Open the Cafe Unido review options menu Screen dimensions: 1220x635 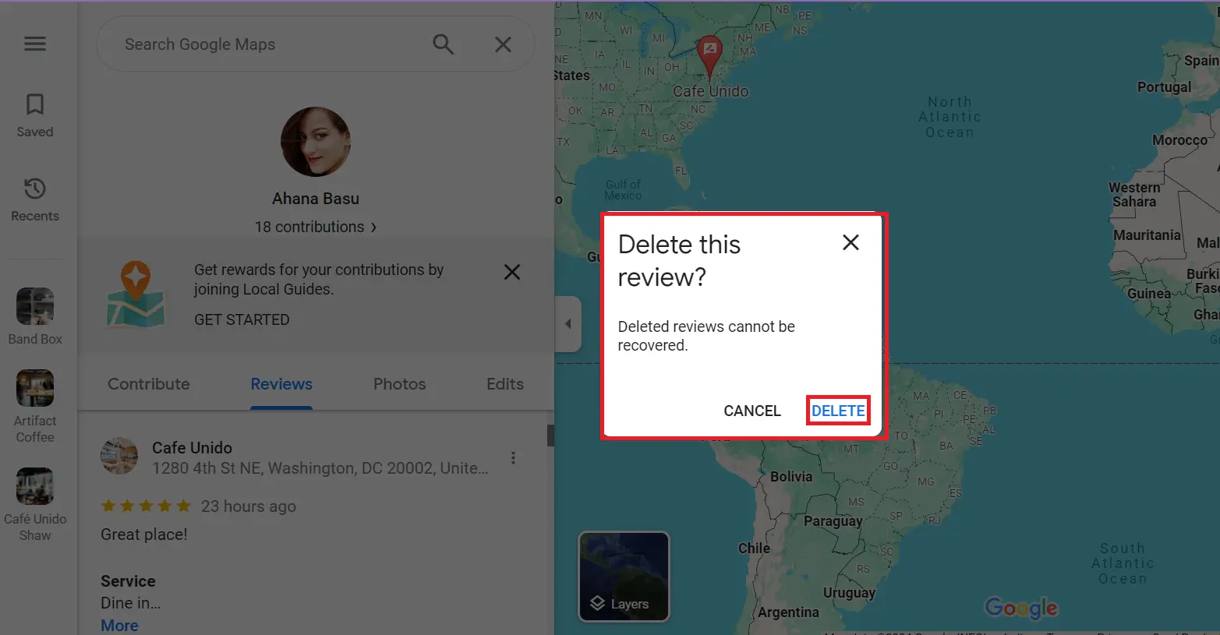point(513,458)
